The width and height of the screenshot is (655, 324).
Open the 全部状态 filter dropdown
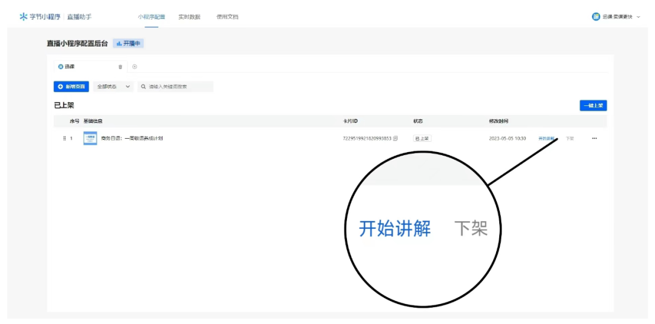click(x=113, y=87)
